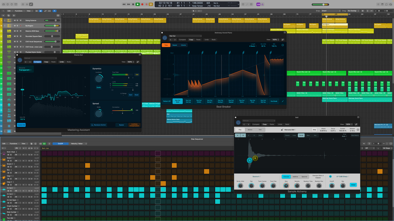Image resolution: width=394 pixels, height=221 pixels.
Task: Switch to the Repeat tab in Beat Breaker
Action: pos(175,45)
